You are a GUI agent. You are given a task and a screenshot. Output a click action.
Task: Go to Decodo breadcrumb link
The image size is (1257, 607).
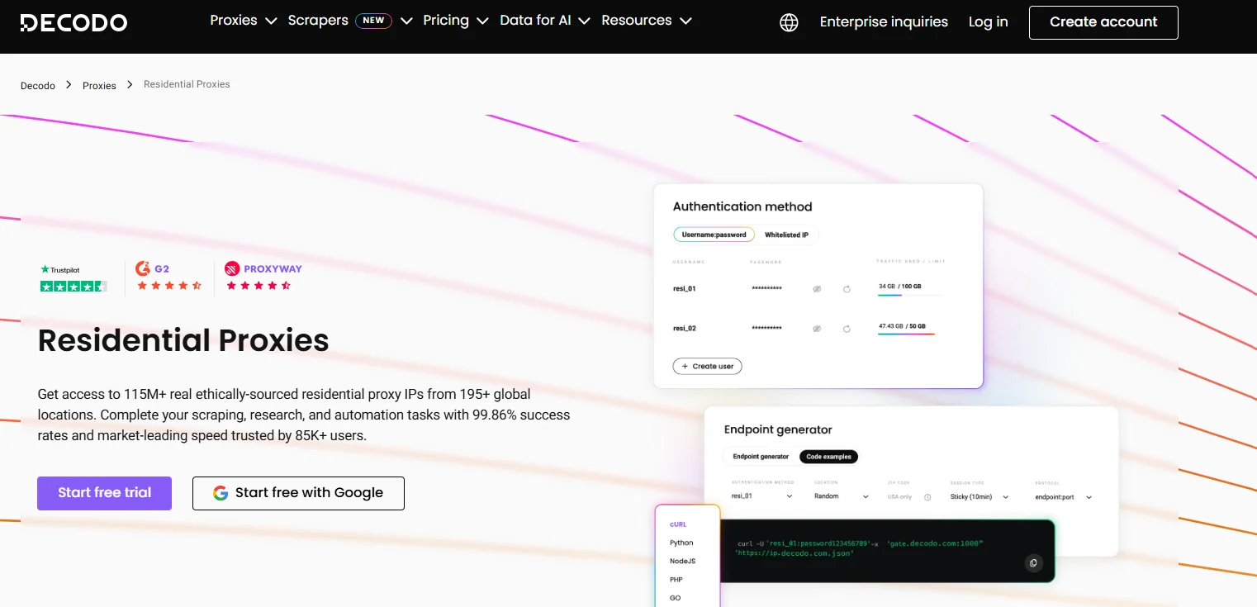click(x=38, y=85)
